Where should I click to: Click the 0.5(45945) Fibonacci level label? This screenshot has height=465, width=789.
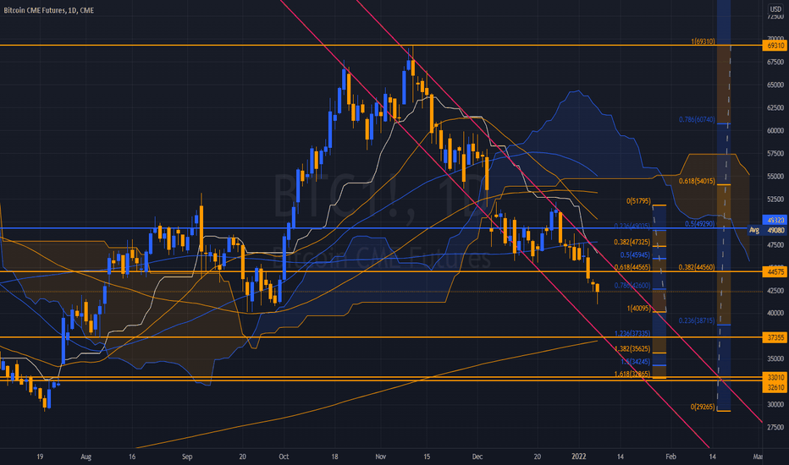635,254
